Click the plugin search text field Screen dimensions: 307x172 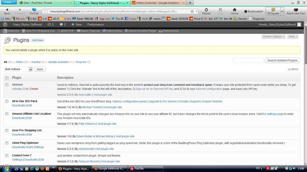[x=248, y=60]
